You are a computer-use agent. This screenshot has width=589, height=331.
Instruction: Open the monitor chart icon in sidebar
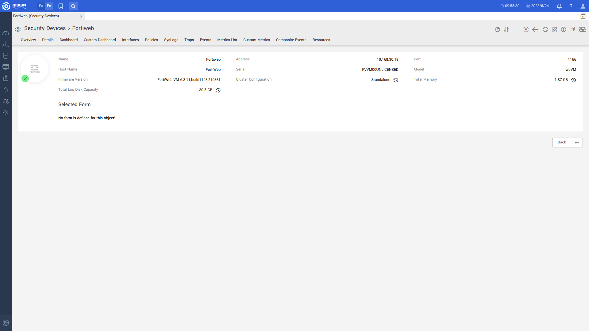click(6, 67)
